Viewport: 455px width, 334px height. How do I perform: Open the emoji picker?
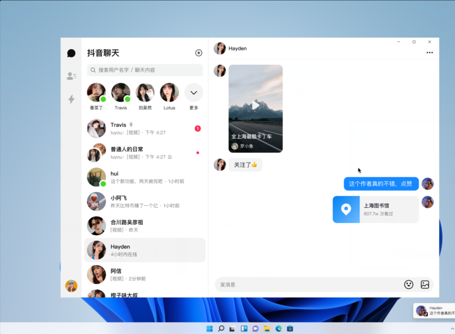(409, 284)
